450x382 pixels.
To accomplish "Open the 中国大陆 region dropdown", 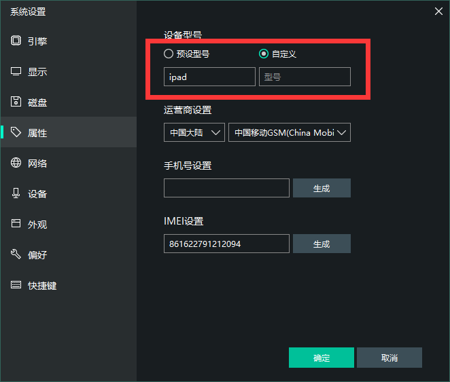I will 194,132.
